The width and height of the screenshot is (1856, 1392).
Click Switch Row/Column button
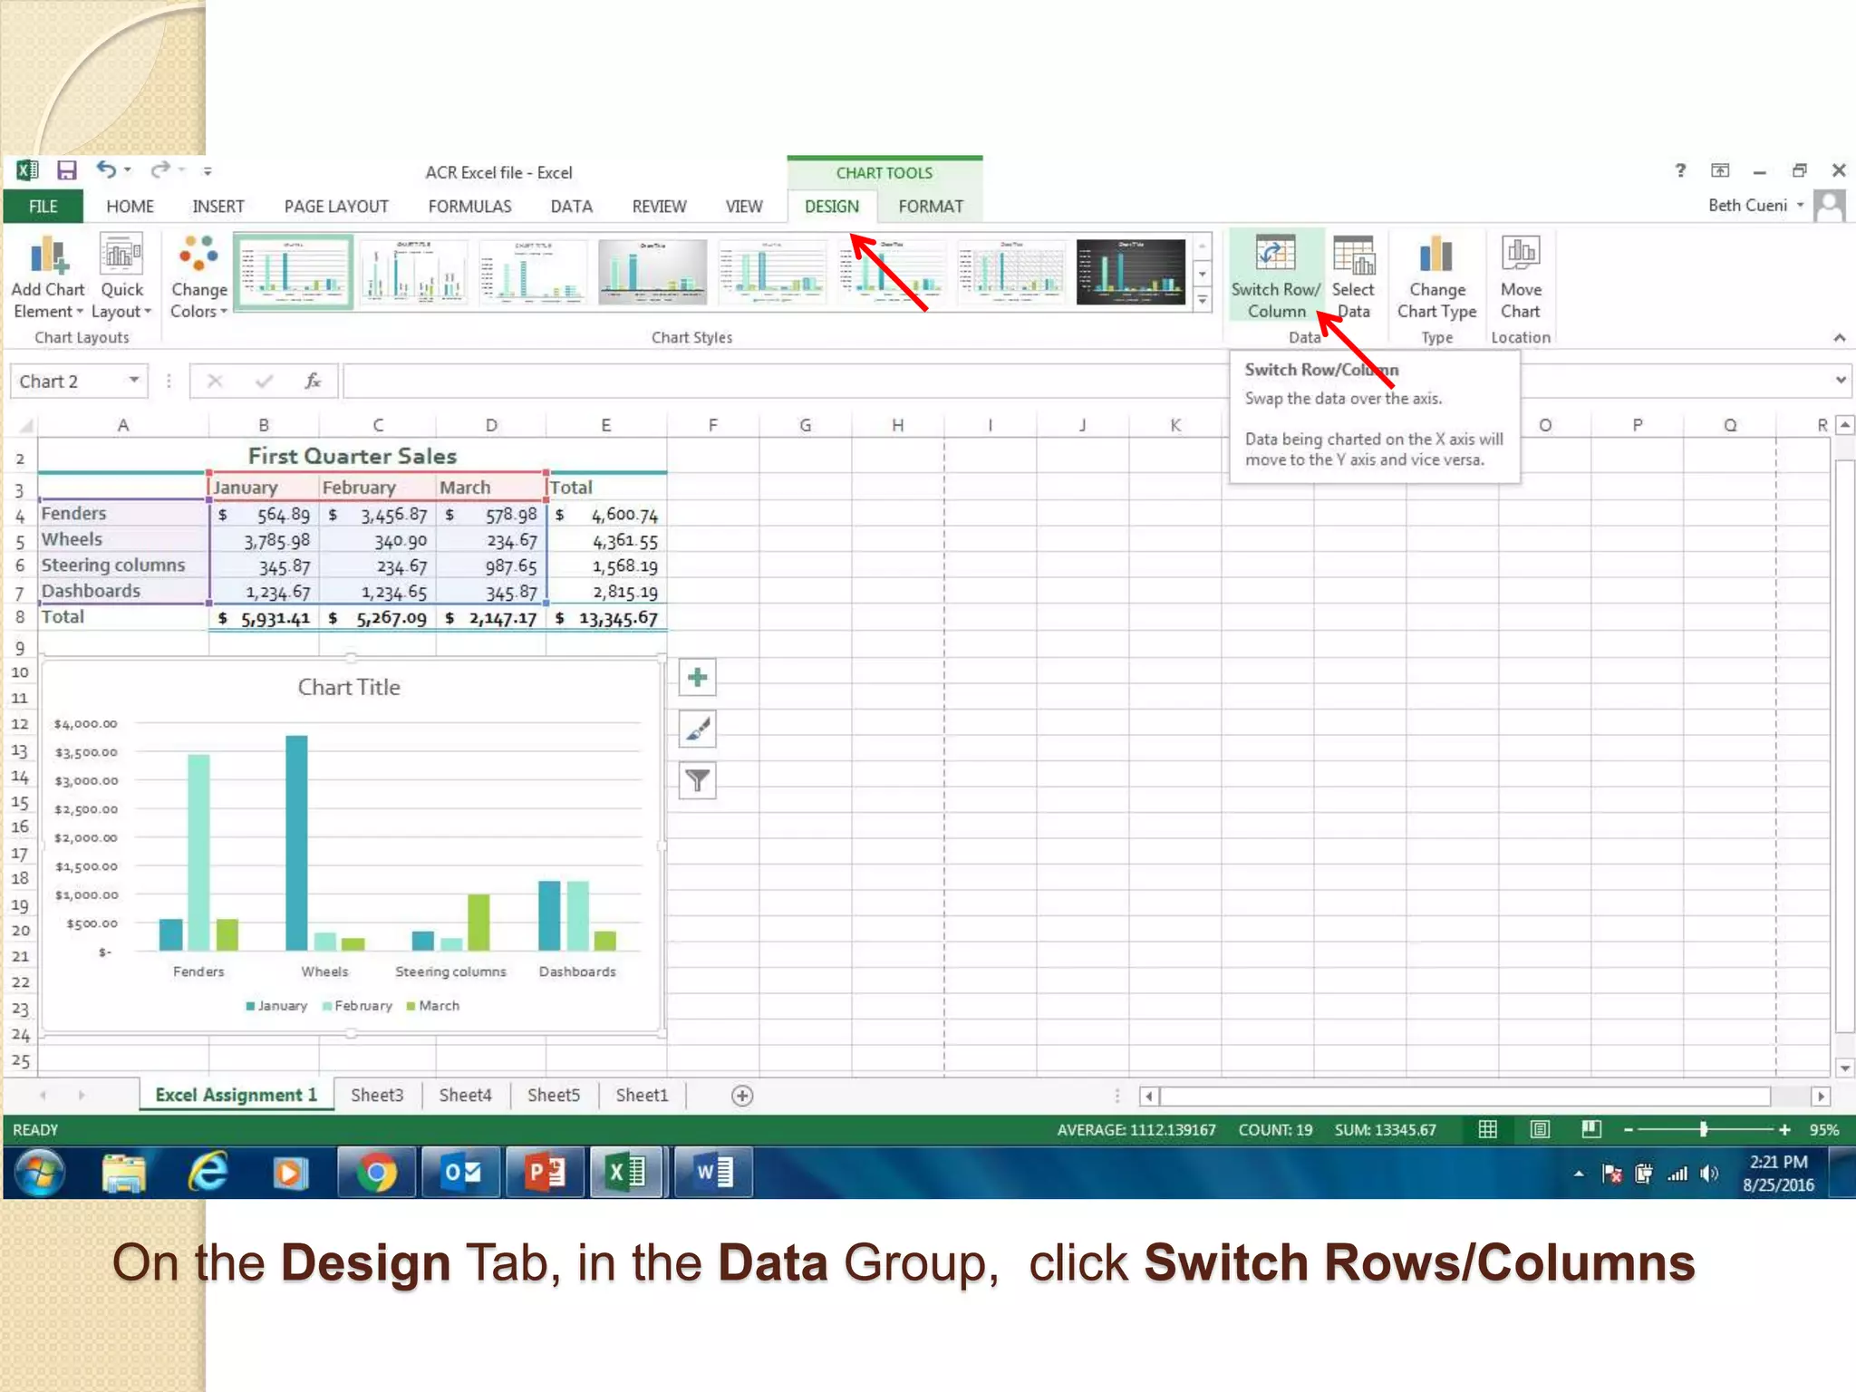1275,275
